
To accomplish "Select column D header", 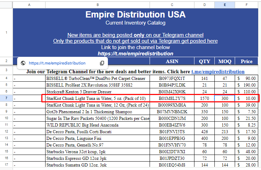I will pyautogui.click(x=204, y=5).
